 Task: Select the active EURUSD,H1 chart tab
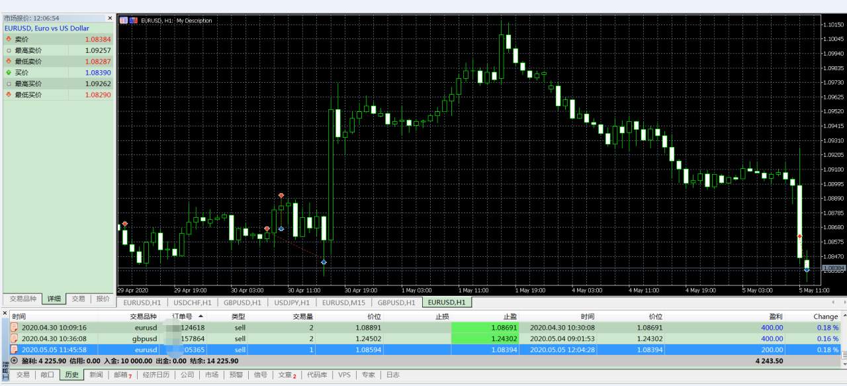(447, 303)
